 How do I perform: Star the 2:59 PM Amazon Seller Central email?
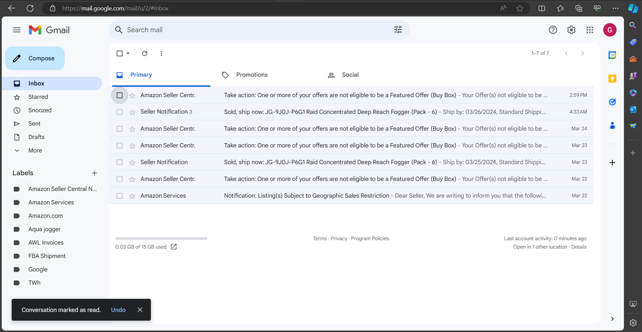tap(132, 95)
